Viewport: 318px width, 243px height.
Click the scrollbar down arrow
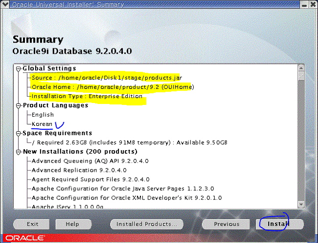301,204
